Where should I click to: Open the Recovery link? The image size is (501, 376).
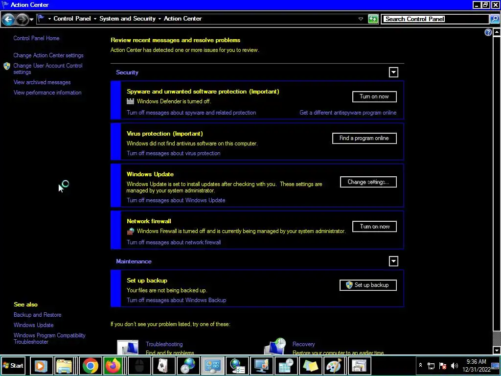point(303,344)
